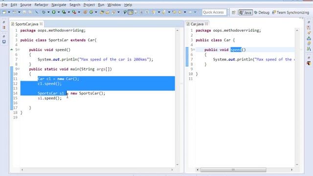Collapse main method fold at line 9
Image resolution: width=313 pixels, height=176 pixels.
point(19,69)
